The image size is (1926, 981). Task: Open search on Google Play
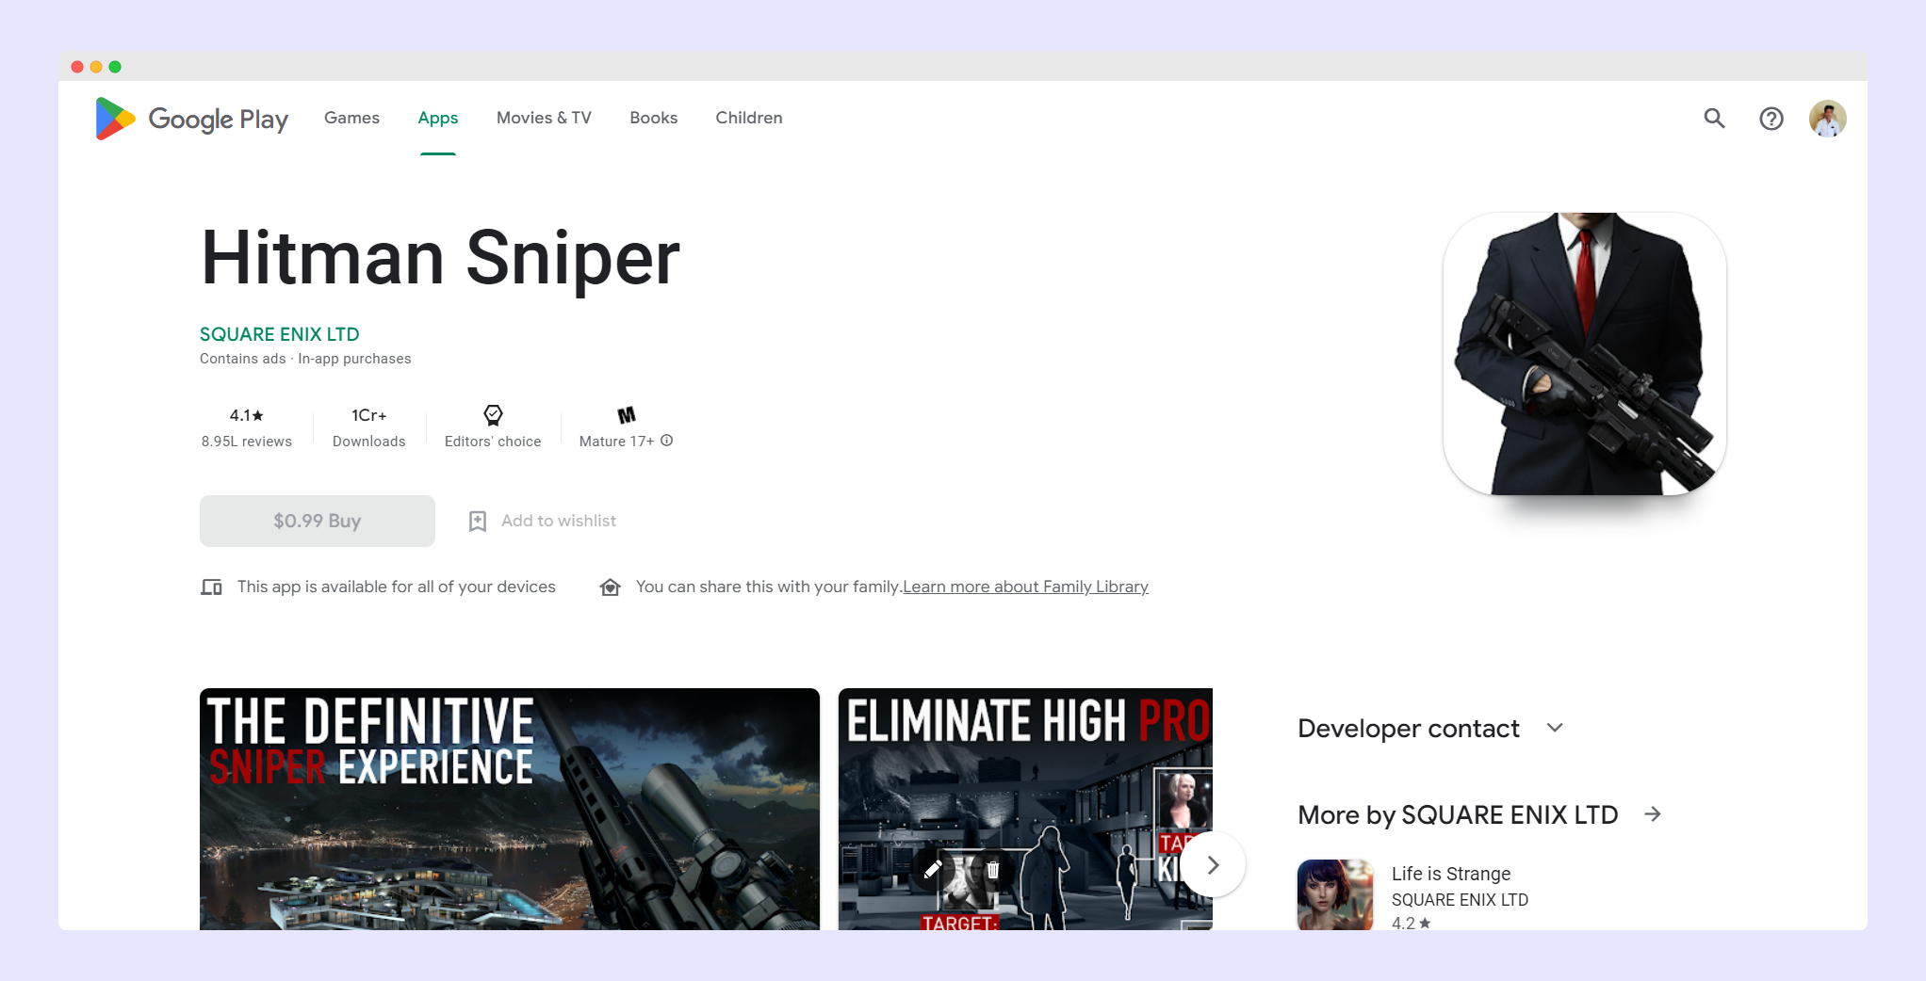pos(1714,119)
